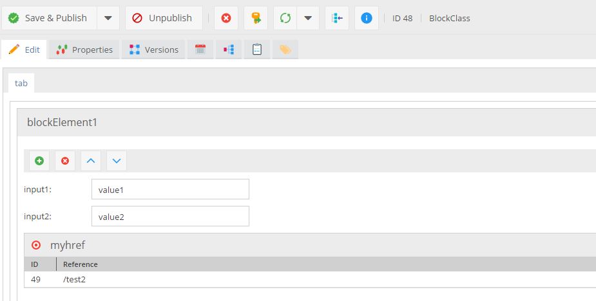Click the blue info icon
596x301 pixels.
pos(366,18)
